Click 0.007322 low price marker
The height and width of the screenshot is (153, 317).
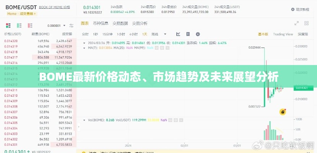(254, 106)
